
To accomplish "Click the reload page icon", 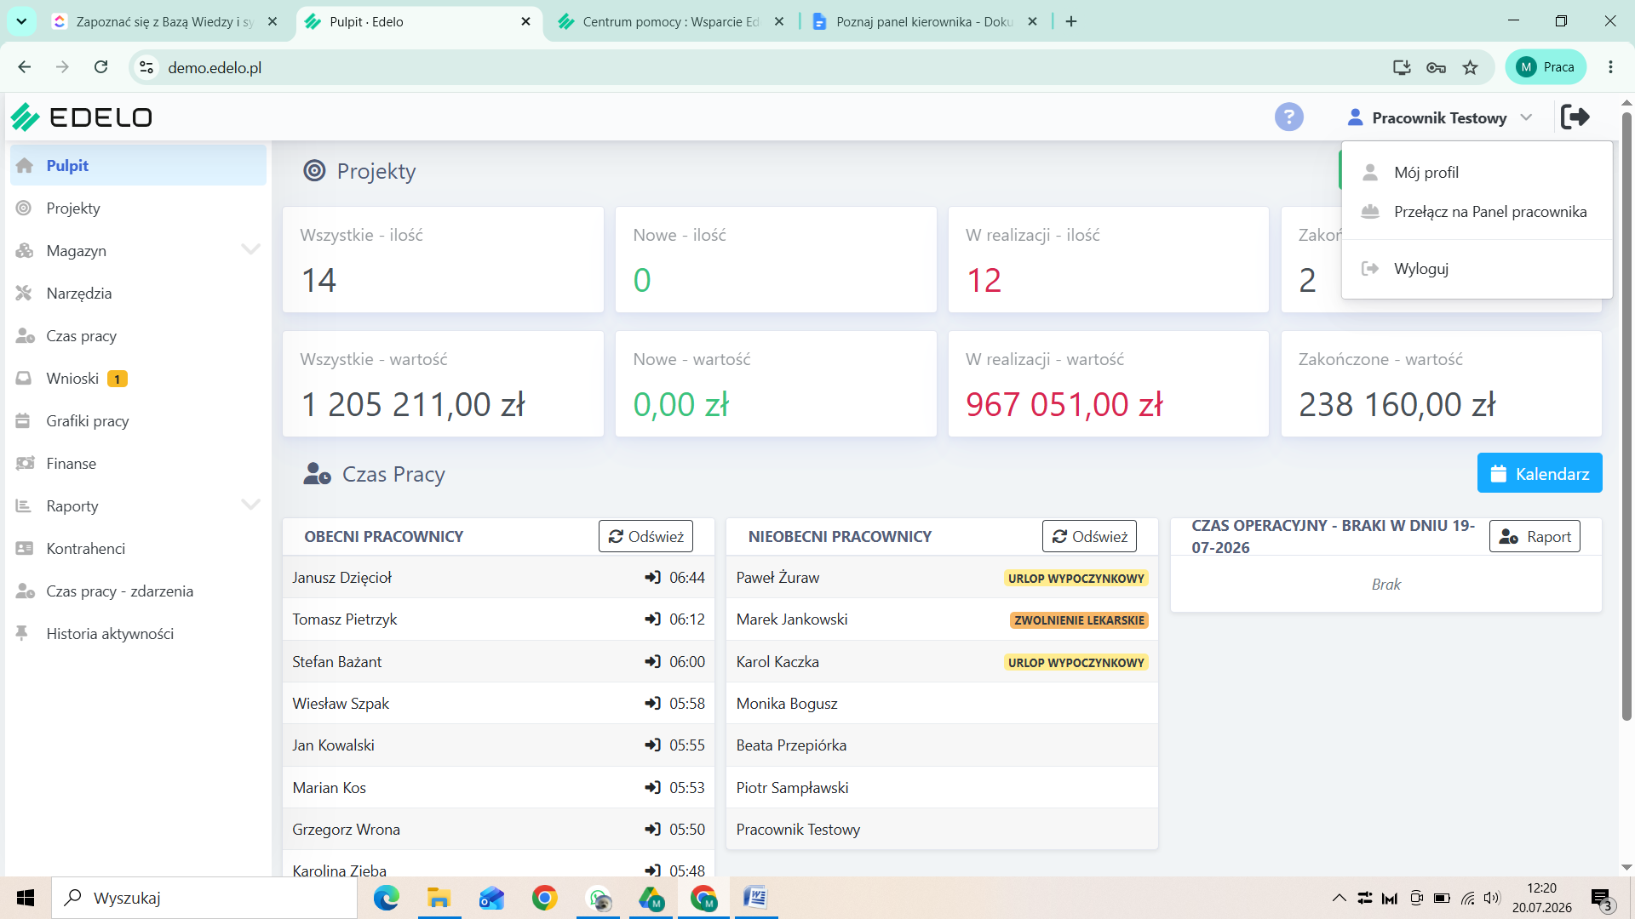I will click(x=100, y=67).
